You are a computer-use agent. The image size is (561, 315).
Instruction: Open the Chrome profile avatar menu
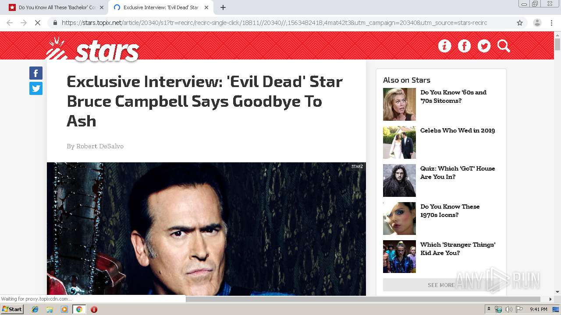[537, 23]
